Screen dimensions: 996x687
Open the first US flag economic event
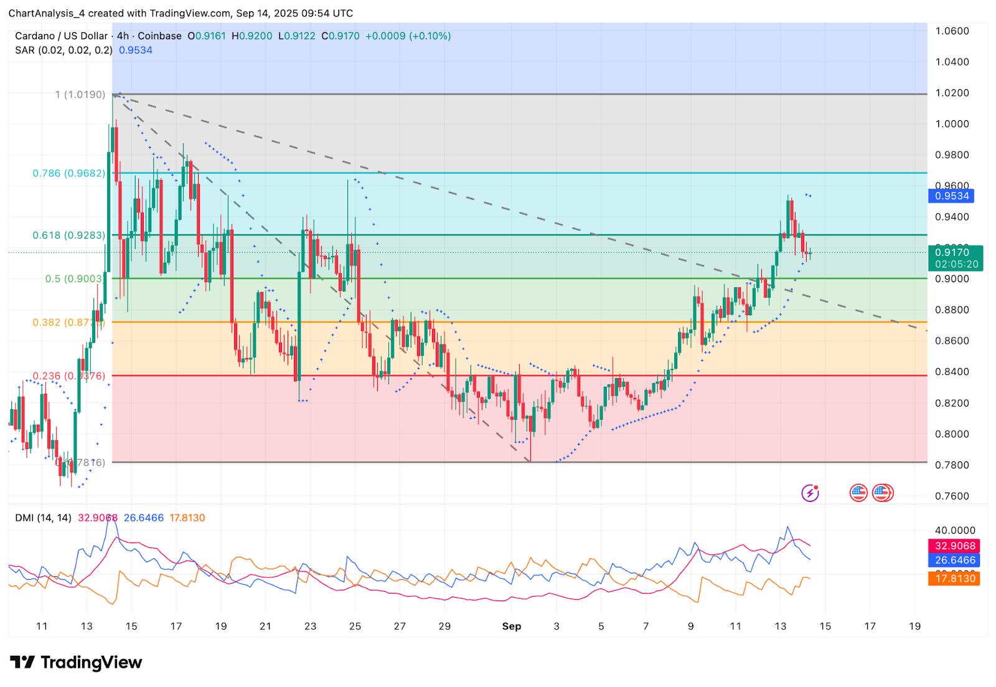(858, 493)
